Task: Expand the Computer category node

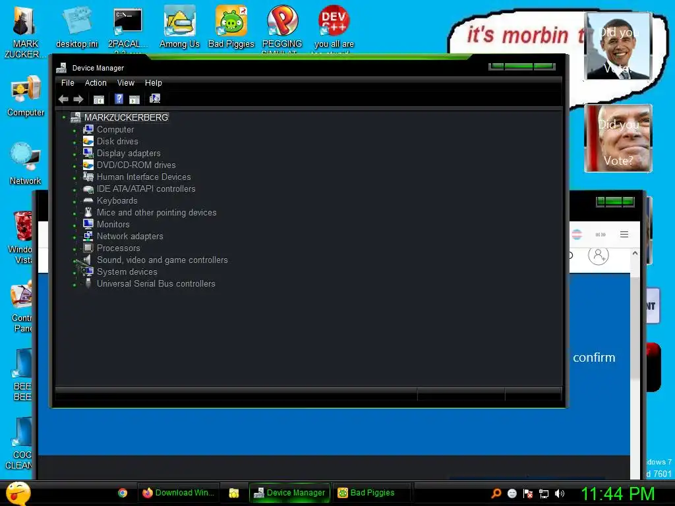Action: click(x=74, y=130)
